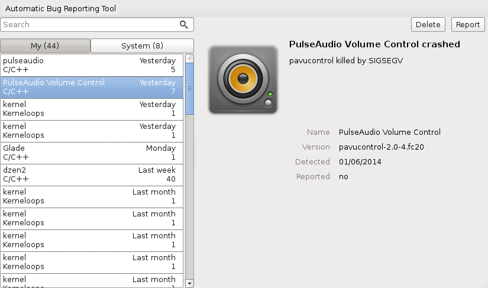Click the 'pavucontrol killed by SIGSEGV' text
The height and width of the screenshot is (288, 488).
pyautogui.click(x=346, y=61)
